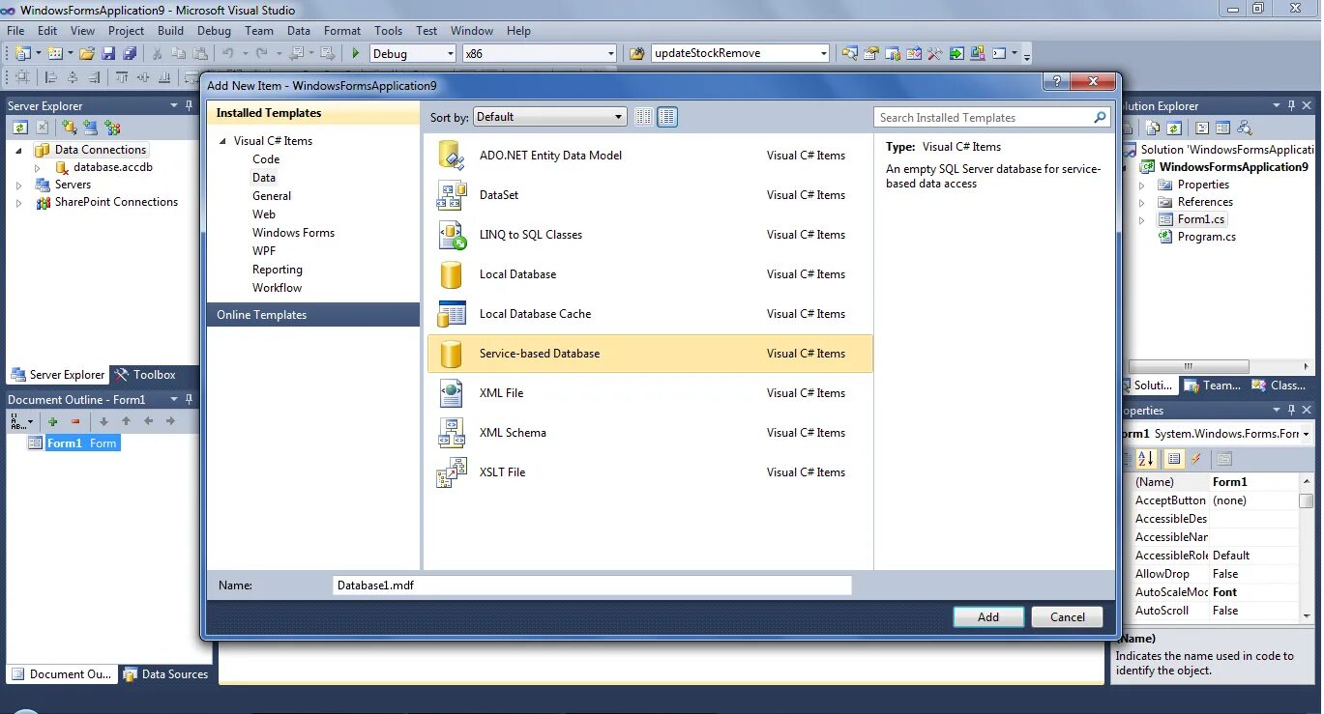1324x714 pixels.
Task: Click the Refresh icon in Solution Explorer toolbar
Action: pyautogui.click(x=1173, y=128)
